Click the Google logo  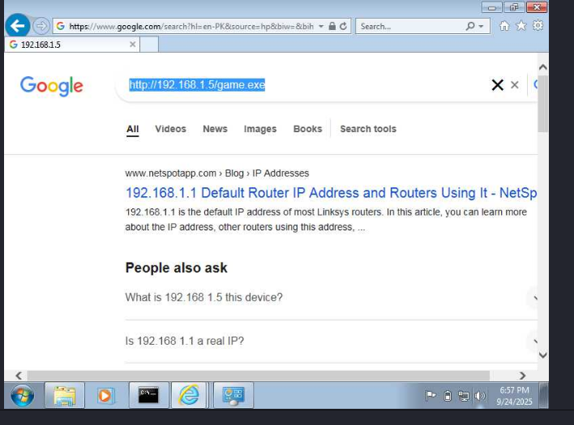point(52,85)
